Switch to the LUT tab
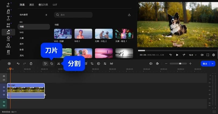 (x=55, y=5)
